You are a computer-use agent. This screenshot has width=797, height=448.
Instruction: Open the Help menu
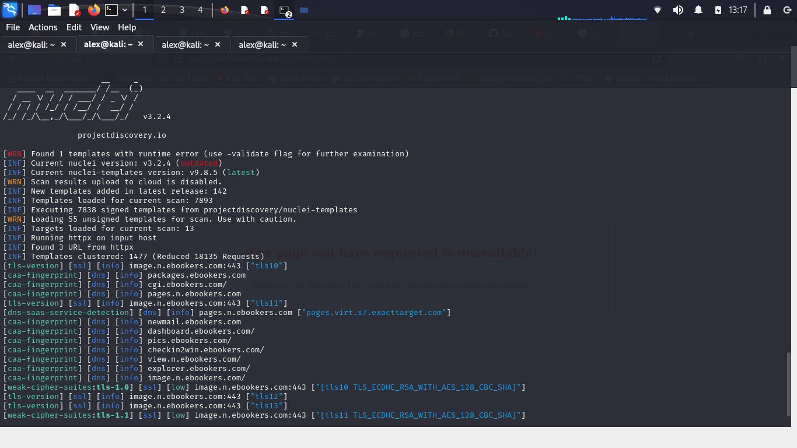[x=127, y=27]
